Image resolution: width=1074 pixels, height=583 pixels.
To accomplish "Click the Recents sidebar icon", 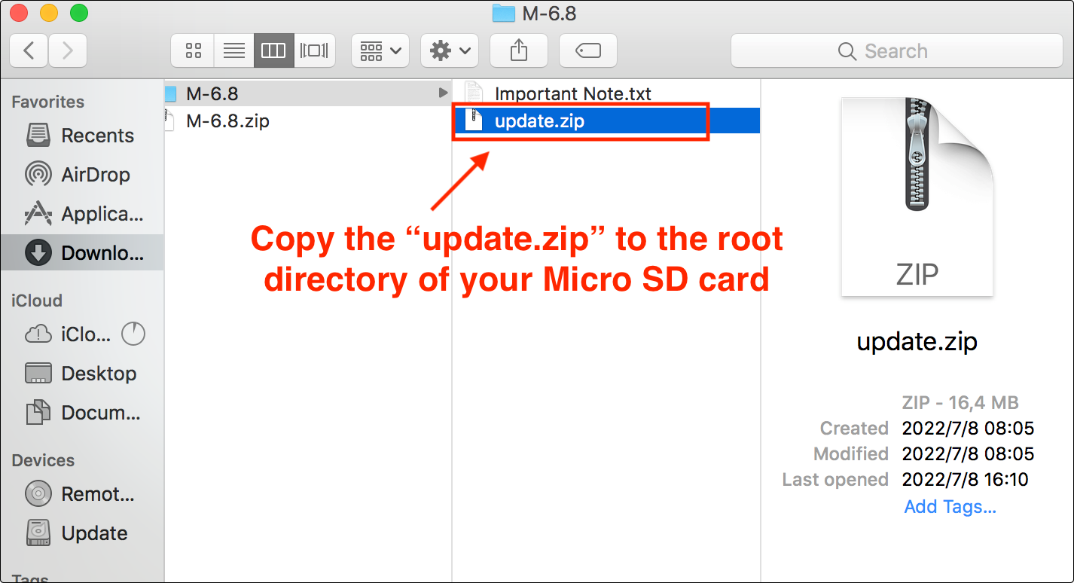I will click(x=38, y=136).
